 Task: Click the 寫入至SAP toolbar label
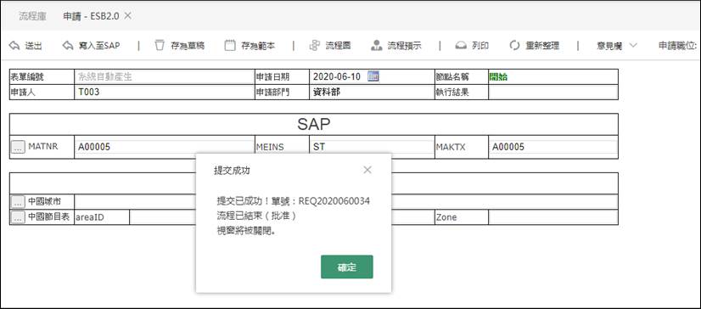click(x=99, y=45)
